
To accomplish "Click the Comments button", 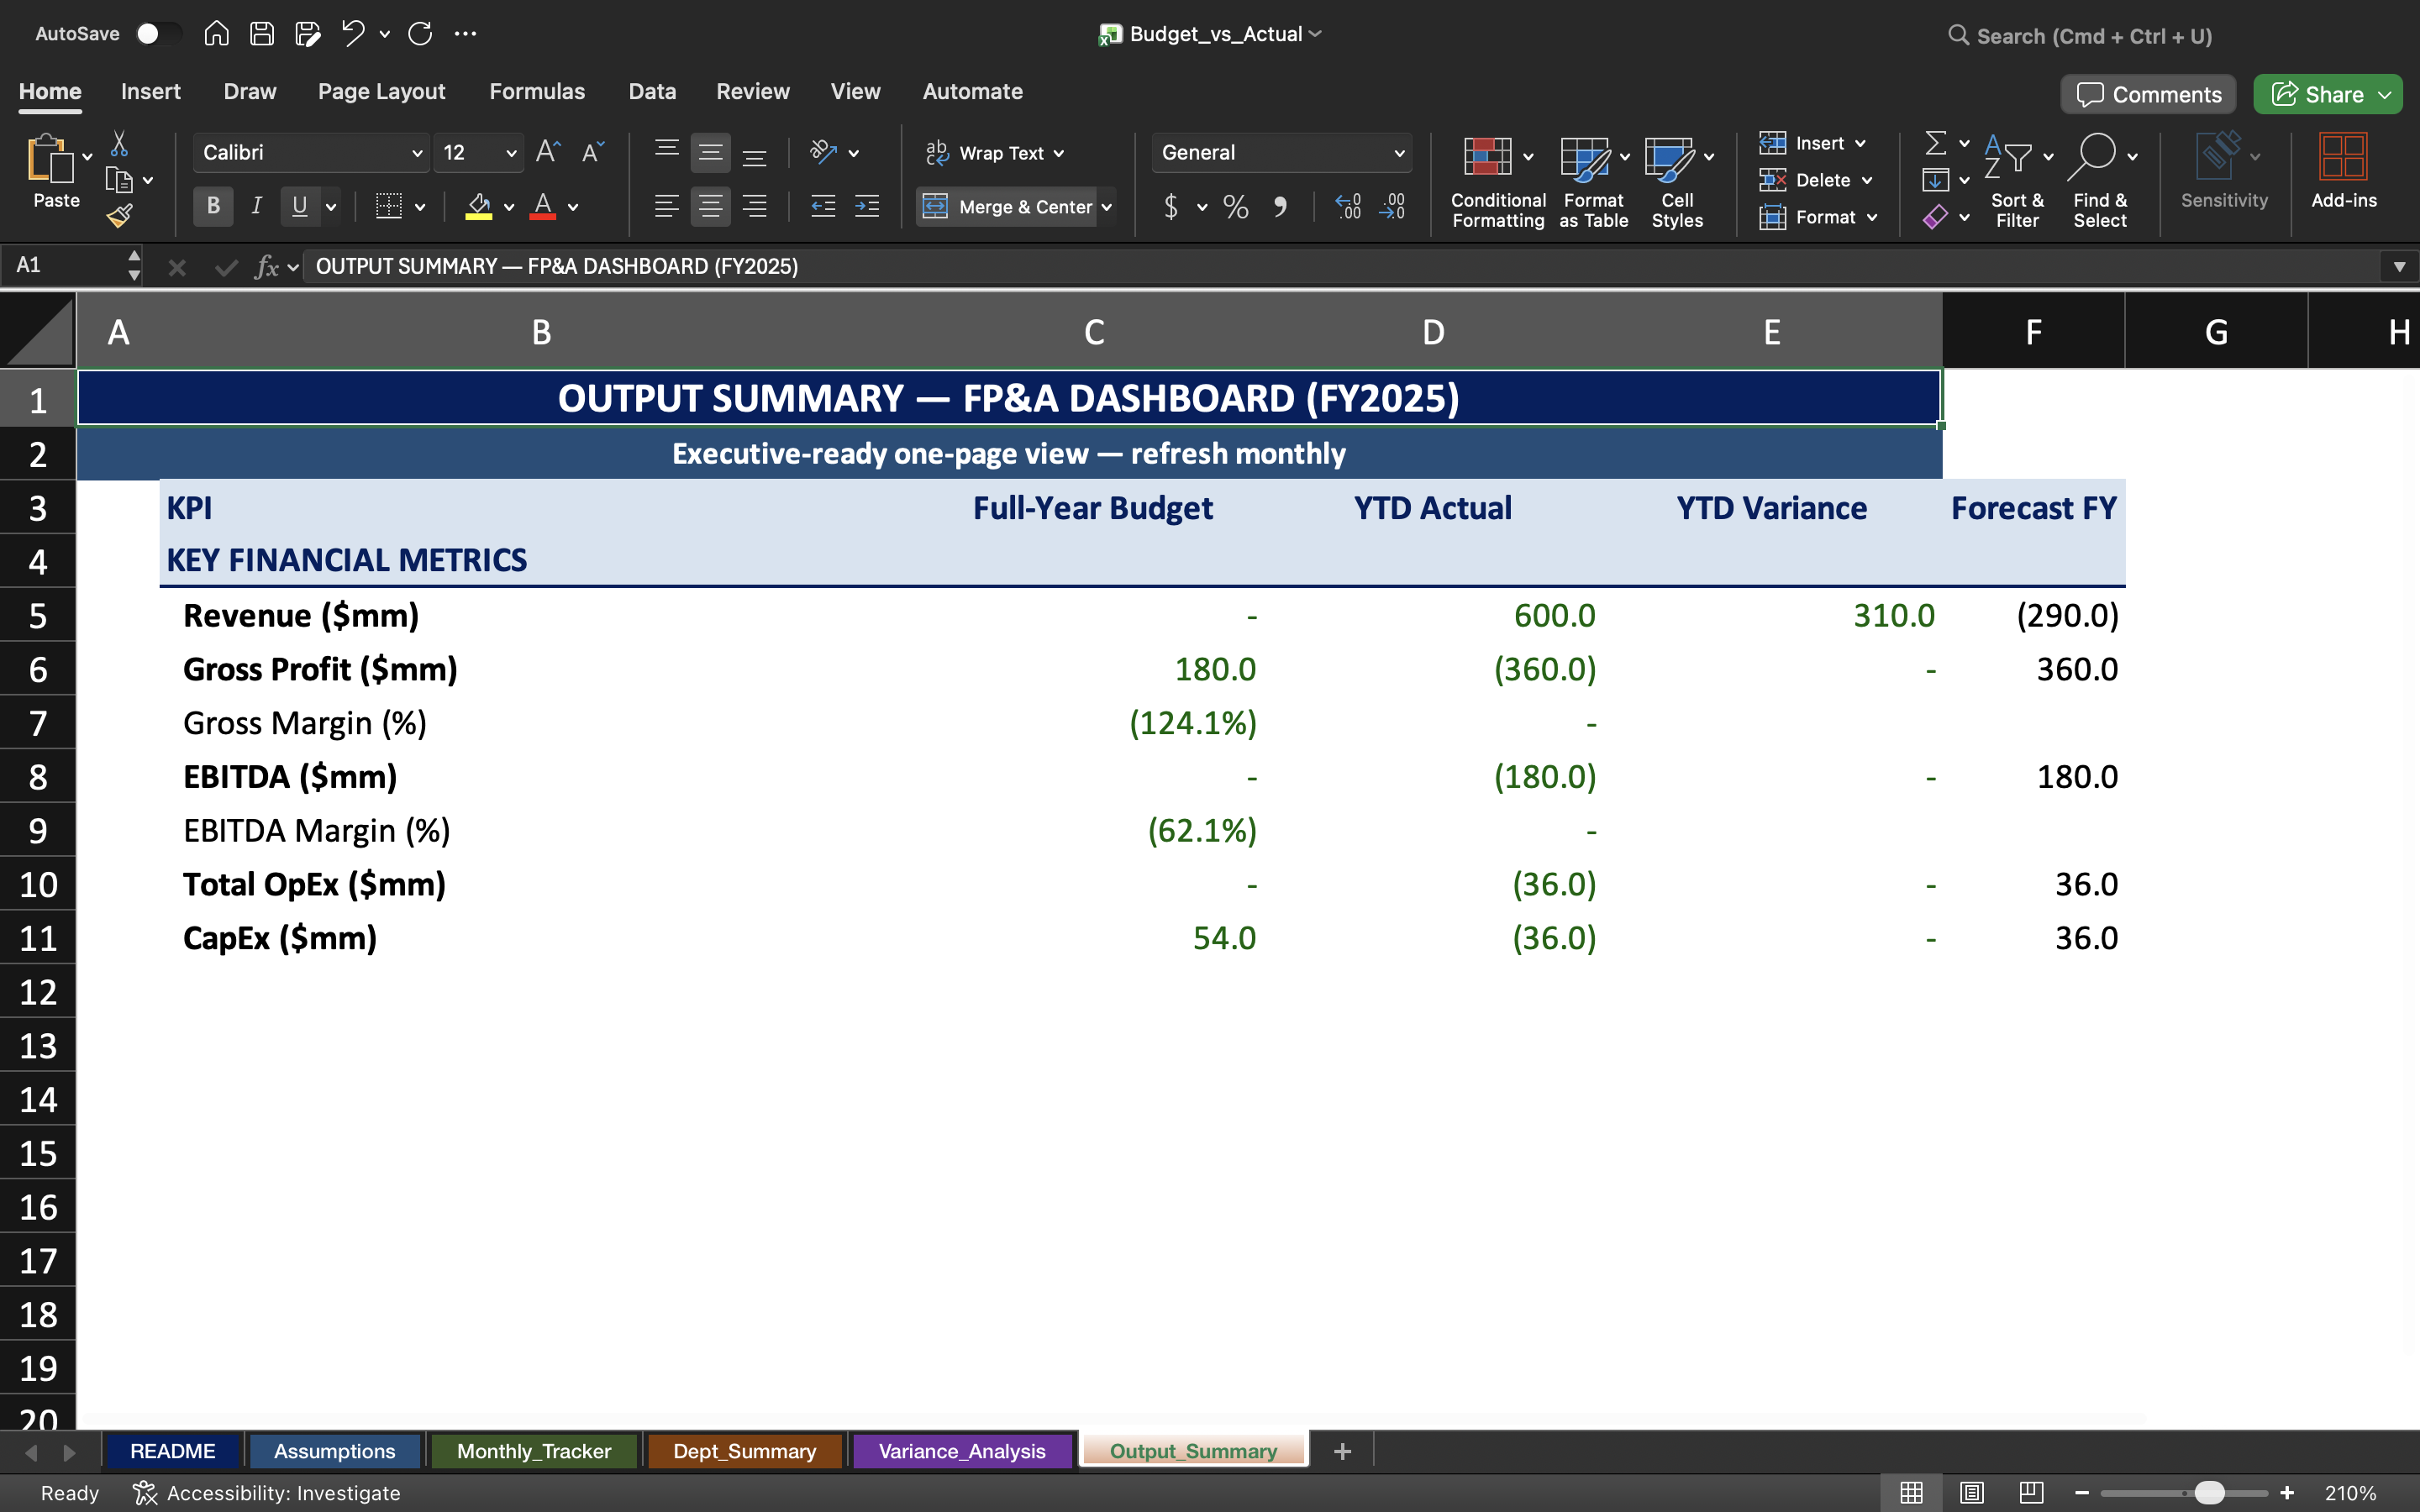I will 2148,94.
